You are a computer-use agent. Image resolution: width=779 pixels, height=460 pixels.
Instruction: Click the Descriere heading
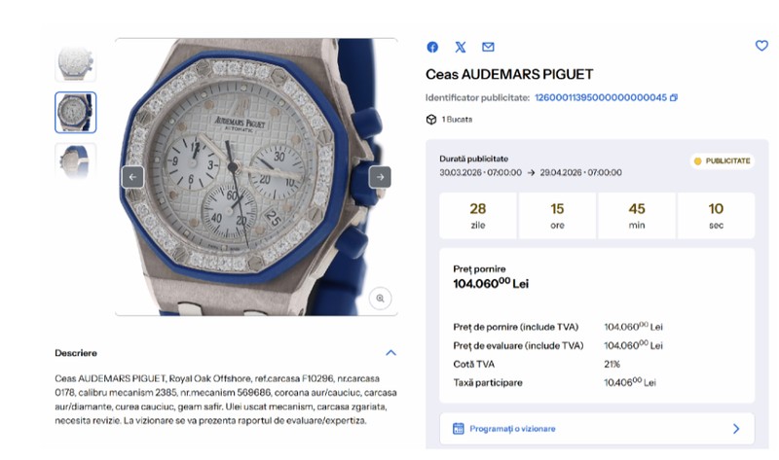click(x=76, y=353)
